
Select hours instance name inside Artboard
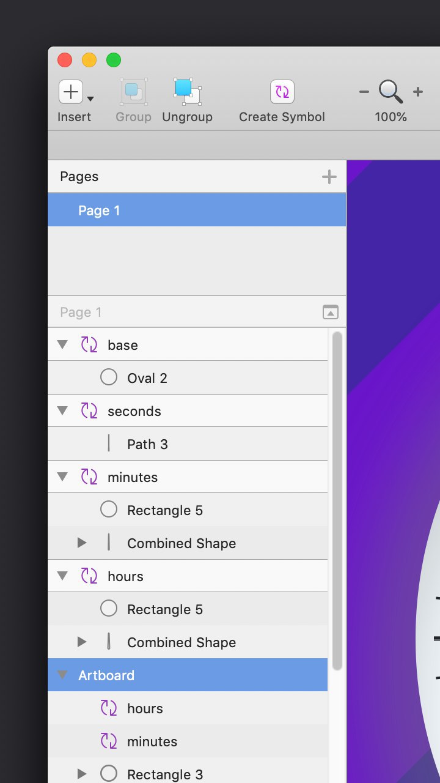[145, 708]
